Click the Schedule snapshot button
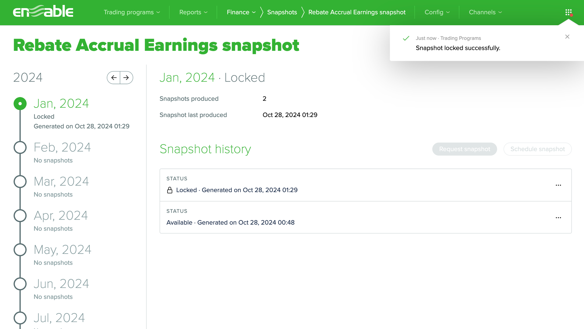 click(x=537, y=149)
